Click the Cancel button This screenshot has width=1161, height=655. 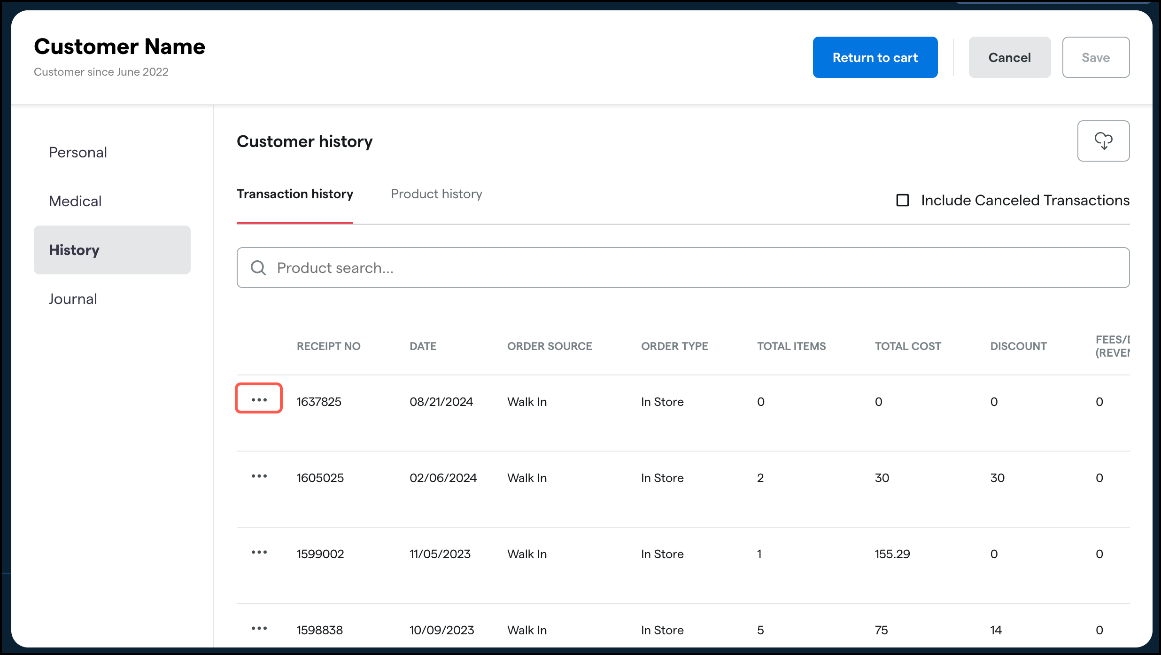pyautogui.click(x=1010, y=57)
